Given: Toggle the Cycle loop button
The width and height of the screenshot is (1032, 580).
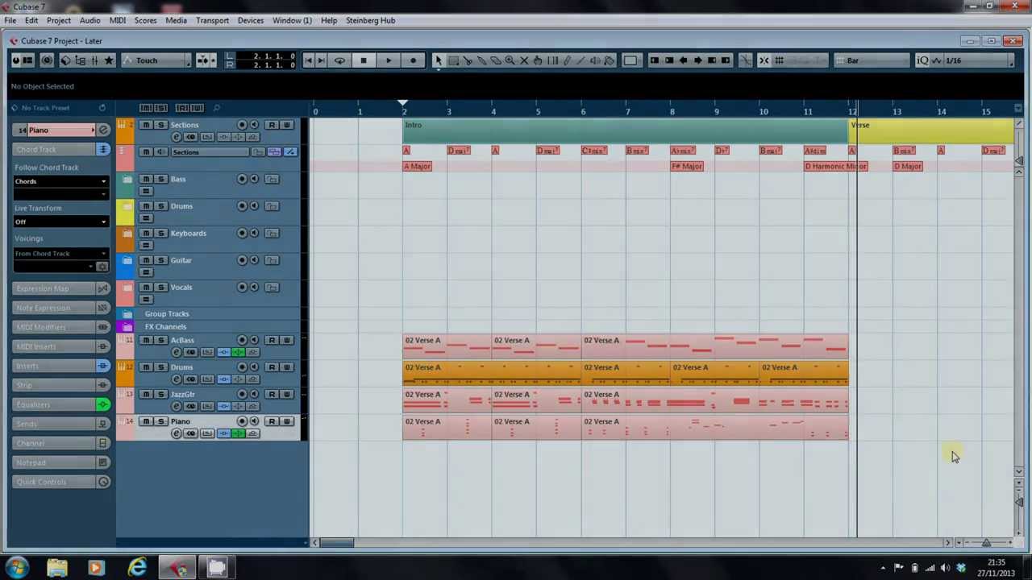Looking at the screenshot, I should tap(339, 60).
